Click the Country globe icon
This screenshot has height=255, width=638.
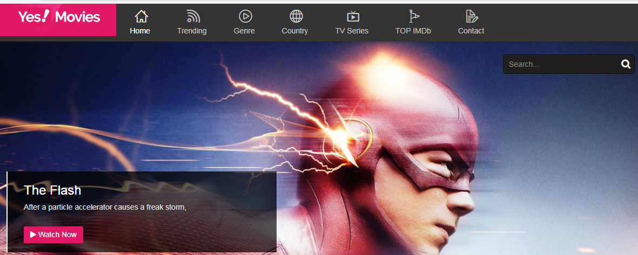tap(296, 16)
